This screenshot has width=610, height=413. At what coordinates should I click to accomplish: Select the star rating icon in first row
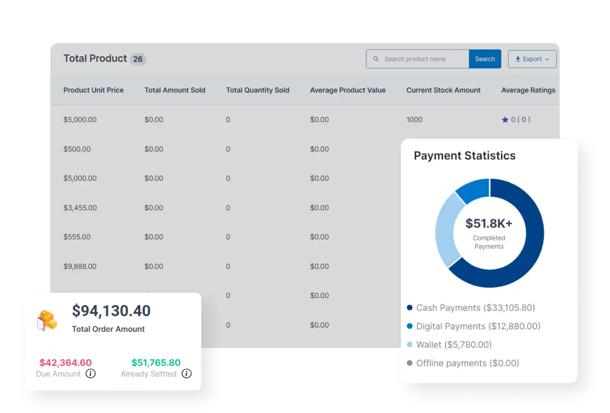tap(504, 119)
